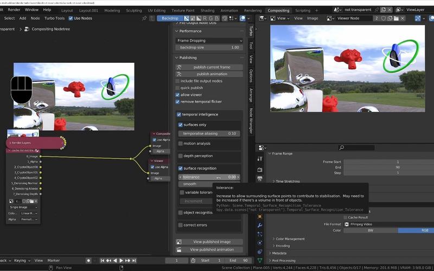Open the Particles properties icon
434x271 pixels.
click(x=260, y=234)
